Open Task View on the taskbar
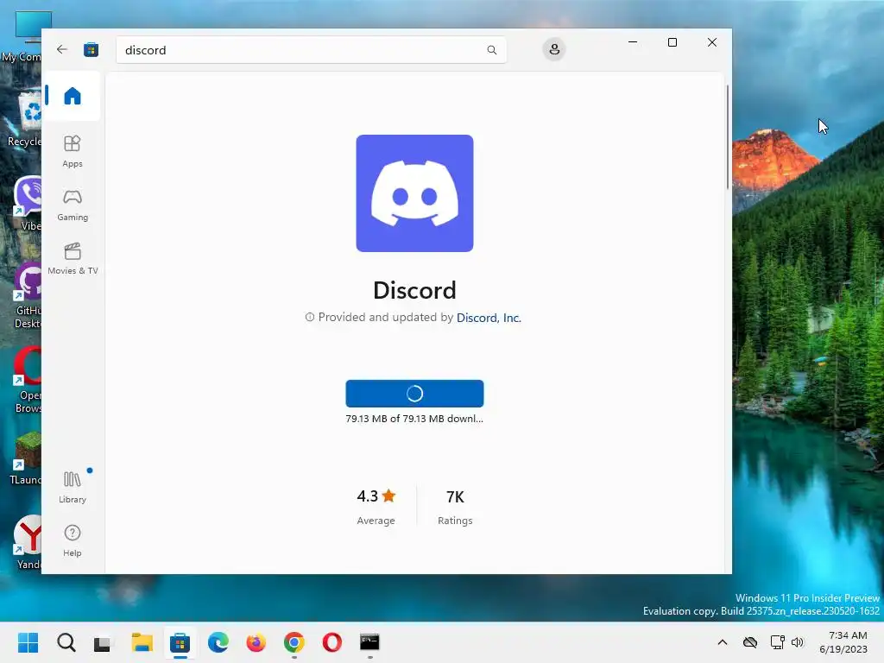Image resolution: width=884 pixels, height=663 pixels. point(103,642)
